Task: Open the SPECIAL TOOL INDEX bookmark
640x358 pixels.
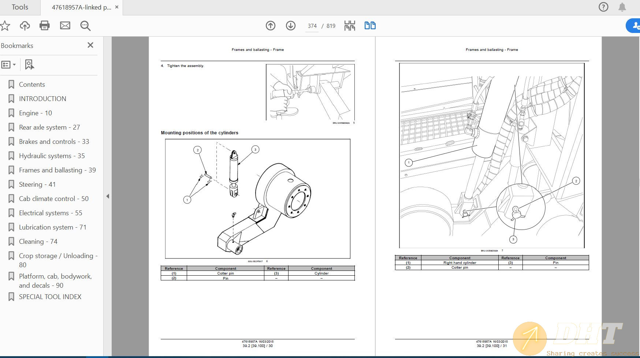Action: pos(50,297)
